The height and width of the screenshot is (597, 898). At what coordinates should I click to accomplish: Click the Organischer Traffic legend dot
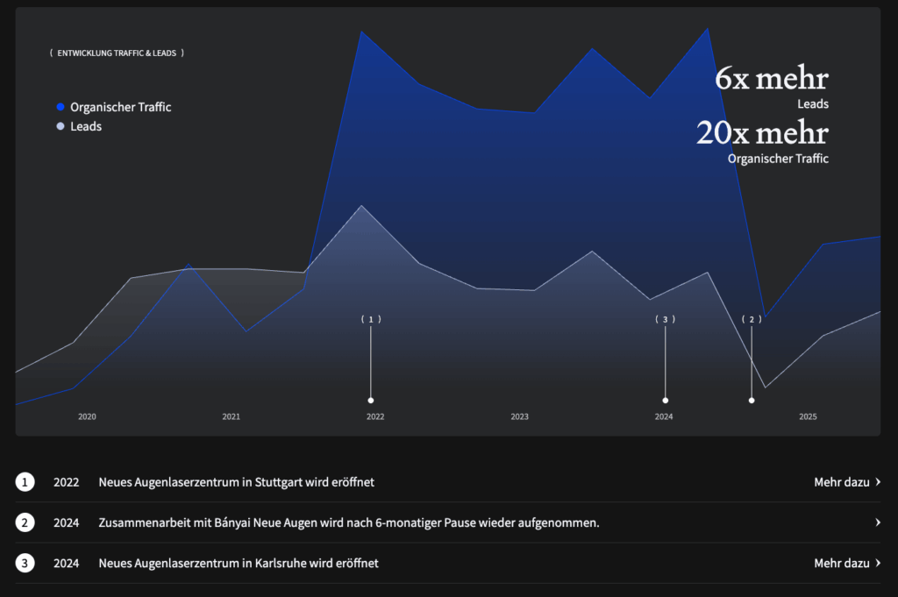(x=61, y=107)
